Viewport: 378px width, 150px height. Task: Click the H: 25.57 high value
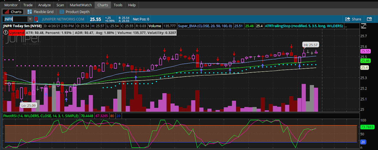point(98,26)
